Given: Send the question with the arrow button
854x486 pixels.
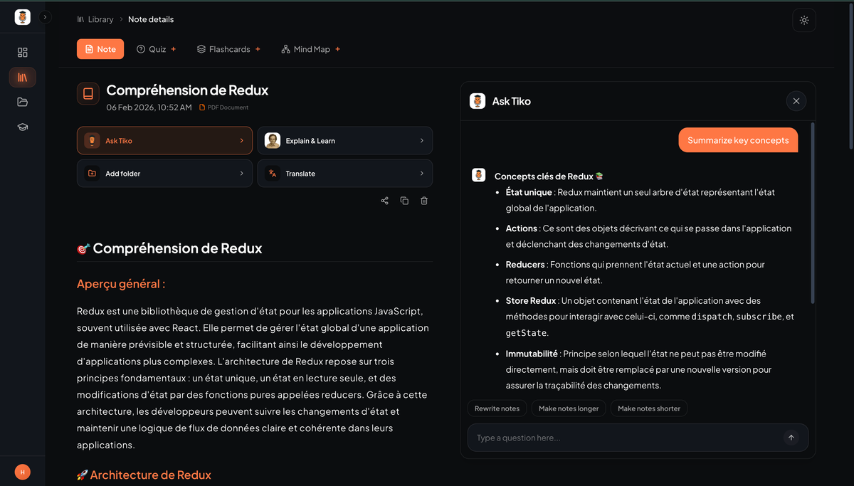Looking at the screenshot, I should tap(791, 438).
